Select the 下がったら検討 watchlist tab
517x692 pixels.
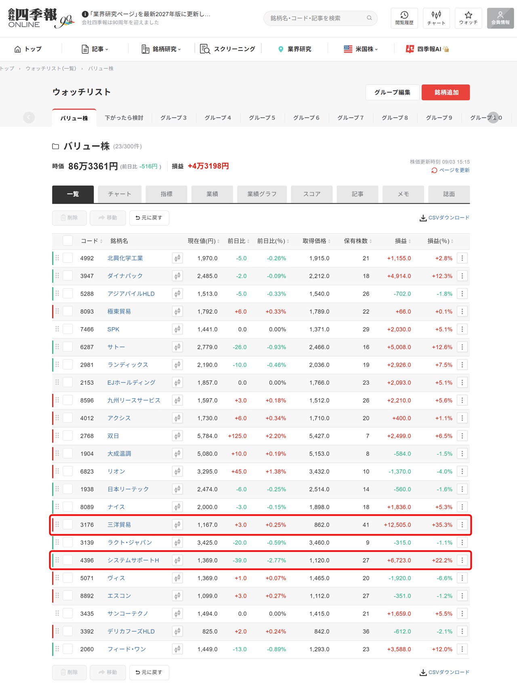point(124,118)
